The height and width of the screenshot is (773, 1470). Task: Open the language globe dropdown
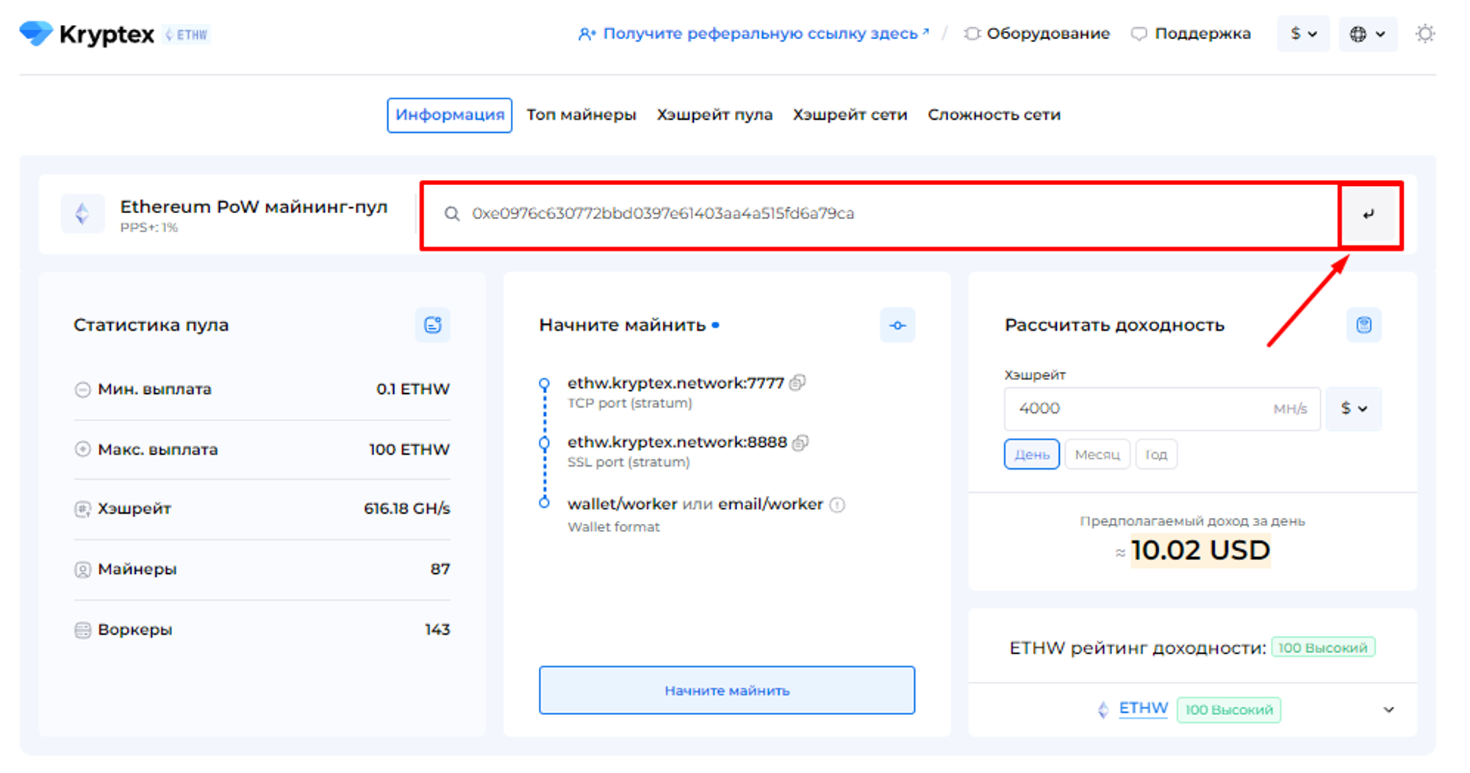pyautogui.click(x=1368, y=34)
